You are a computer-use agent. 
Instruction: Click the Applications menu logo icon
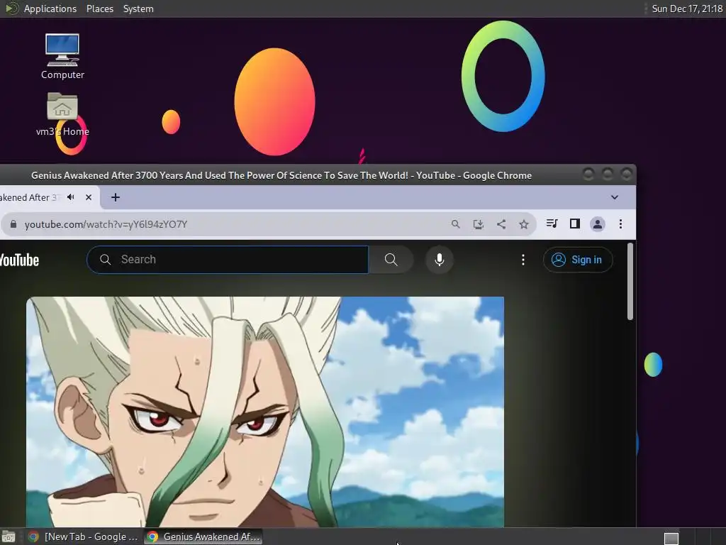11,9
